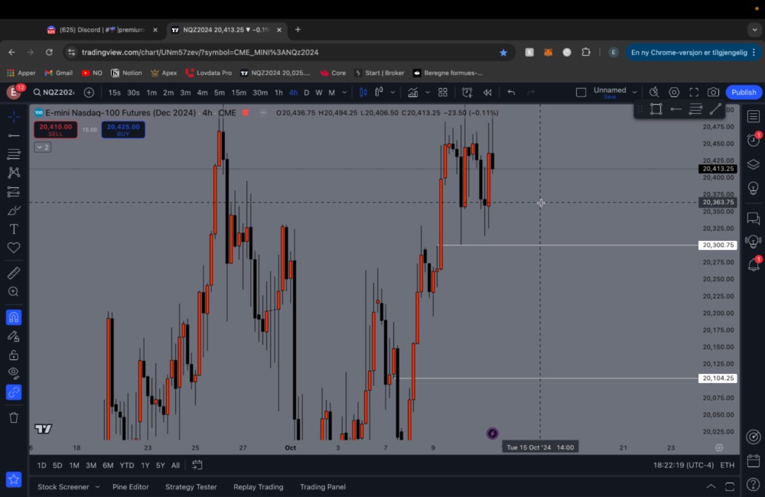Image resolution: width=765 pixels, height=497 pixels.
Task: Open NQZ202 symbol search
Action: (x=54, y=93)
